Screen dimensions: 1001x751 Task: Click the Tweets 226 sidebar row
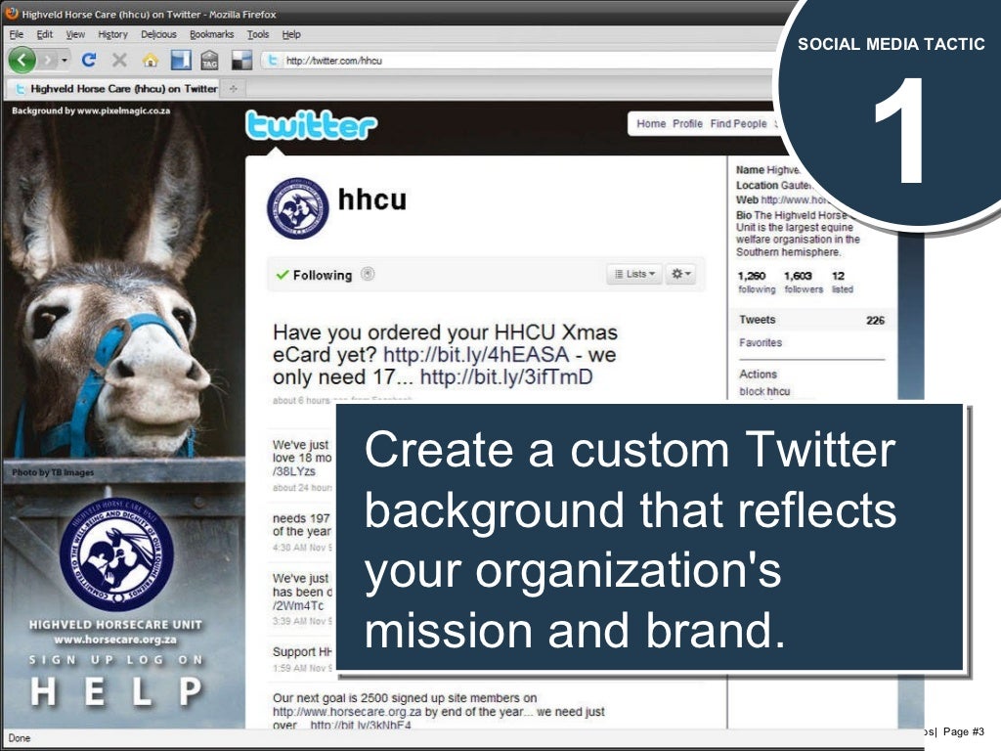point(811,320)
